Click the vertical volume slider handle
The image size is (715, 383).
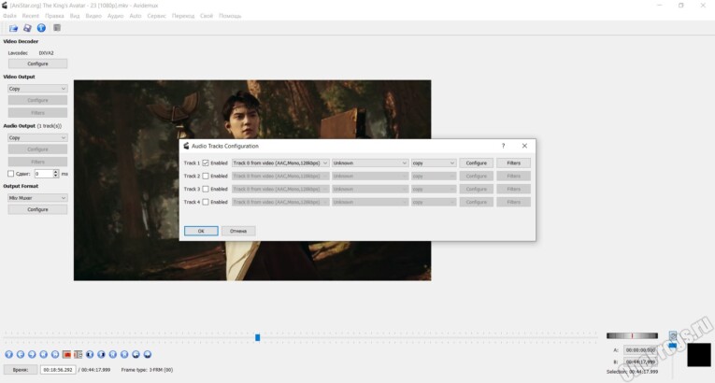click(673, 345)
